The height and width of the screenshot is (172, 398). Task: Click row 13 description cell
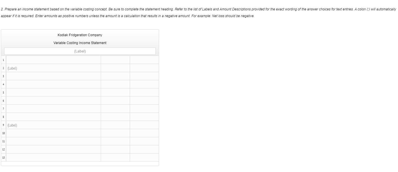click(x=53, y=157)
